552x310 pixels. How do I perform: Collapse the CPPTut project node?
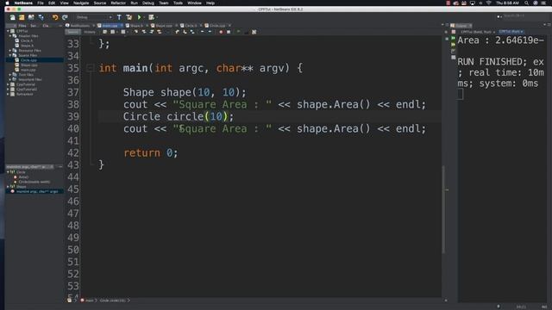click(x=8, y=31)
